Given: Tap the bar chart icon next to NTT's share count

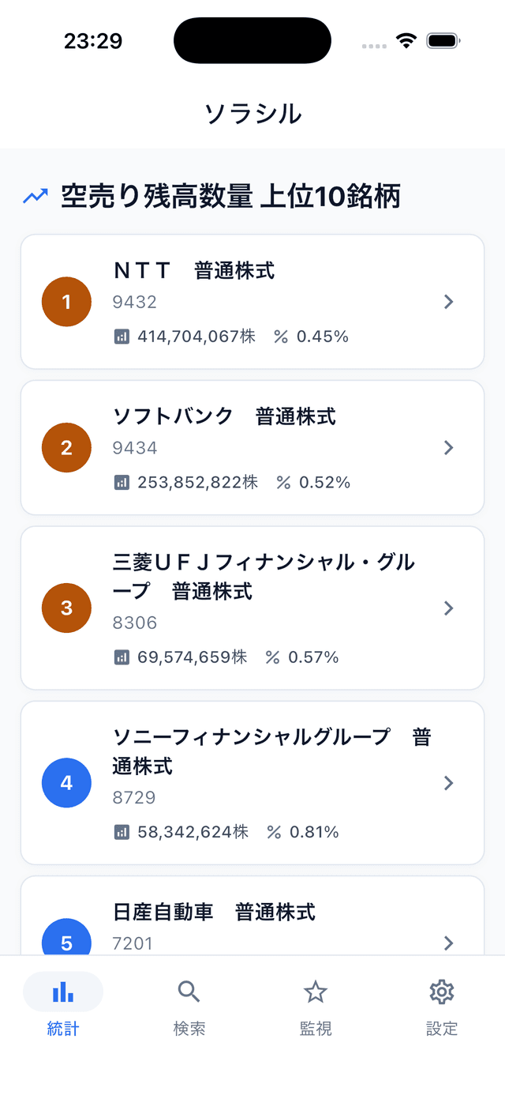Looking at the screenshot, I should coord(122,336).
